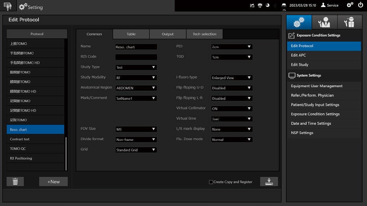Select the service engineer category tab

pyautogui.click(x=350, y=22)
